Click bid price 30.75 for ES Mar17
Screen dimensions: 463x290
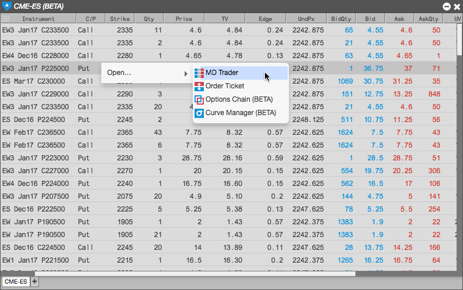pos(373,81)
